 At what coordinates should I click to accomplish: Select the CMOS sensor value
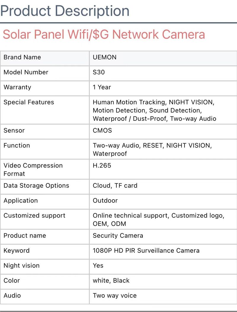pos(102,131)
